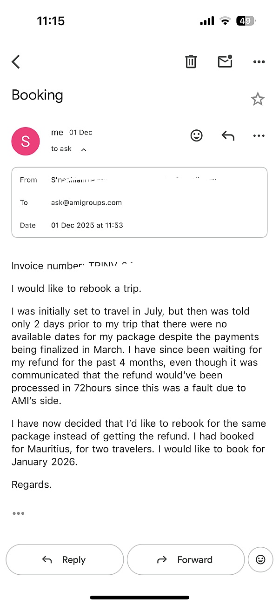279x605 pixels.
Task: Tap the 'to ask' recipient summary
Action: (x=61, y=149)
